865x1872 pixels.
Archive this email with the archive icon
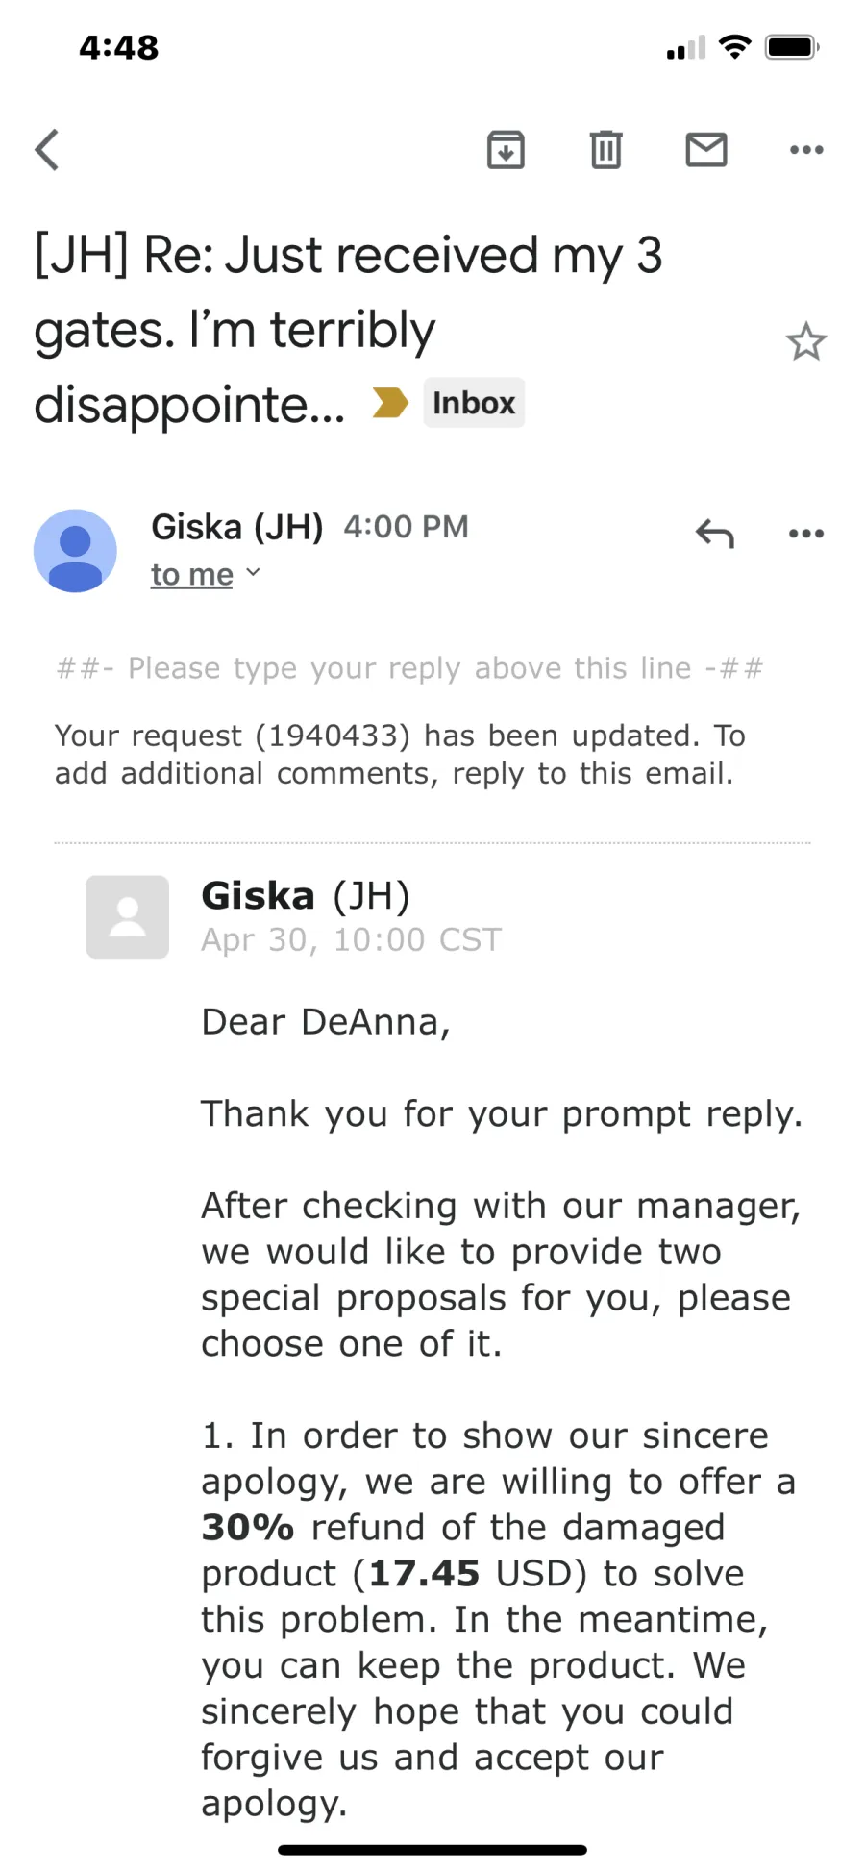506,150
